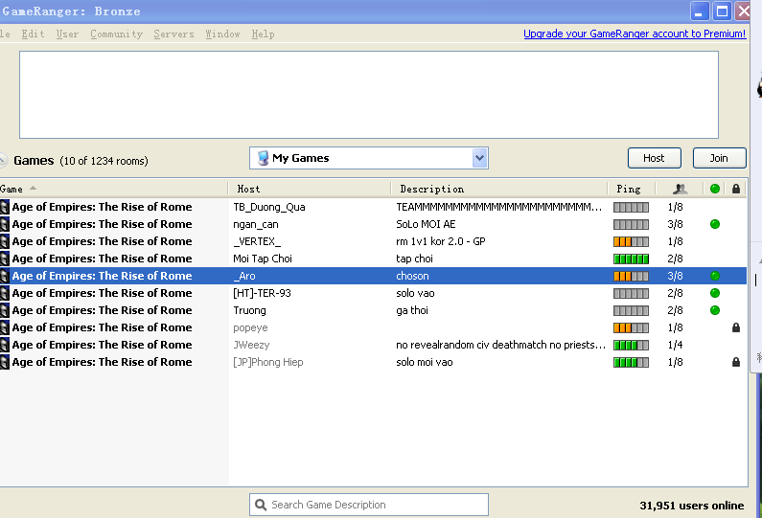762x518 pixels.
Task: Open the My Games filter dropdown
Action: [x=480, y=158]
